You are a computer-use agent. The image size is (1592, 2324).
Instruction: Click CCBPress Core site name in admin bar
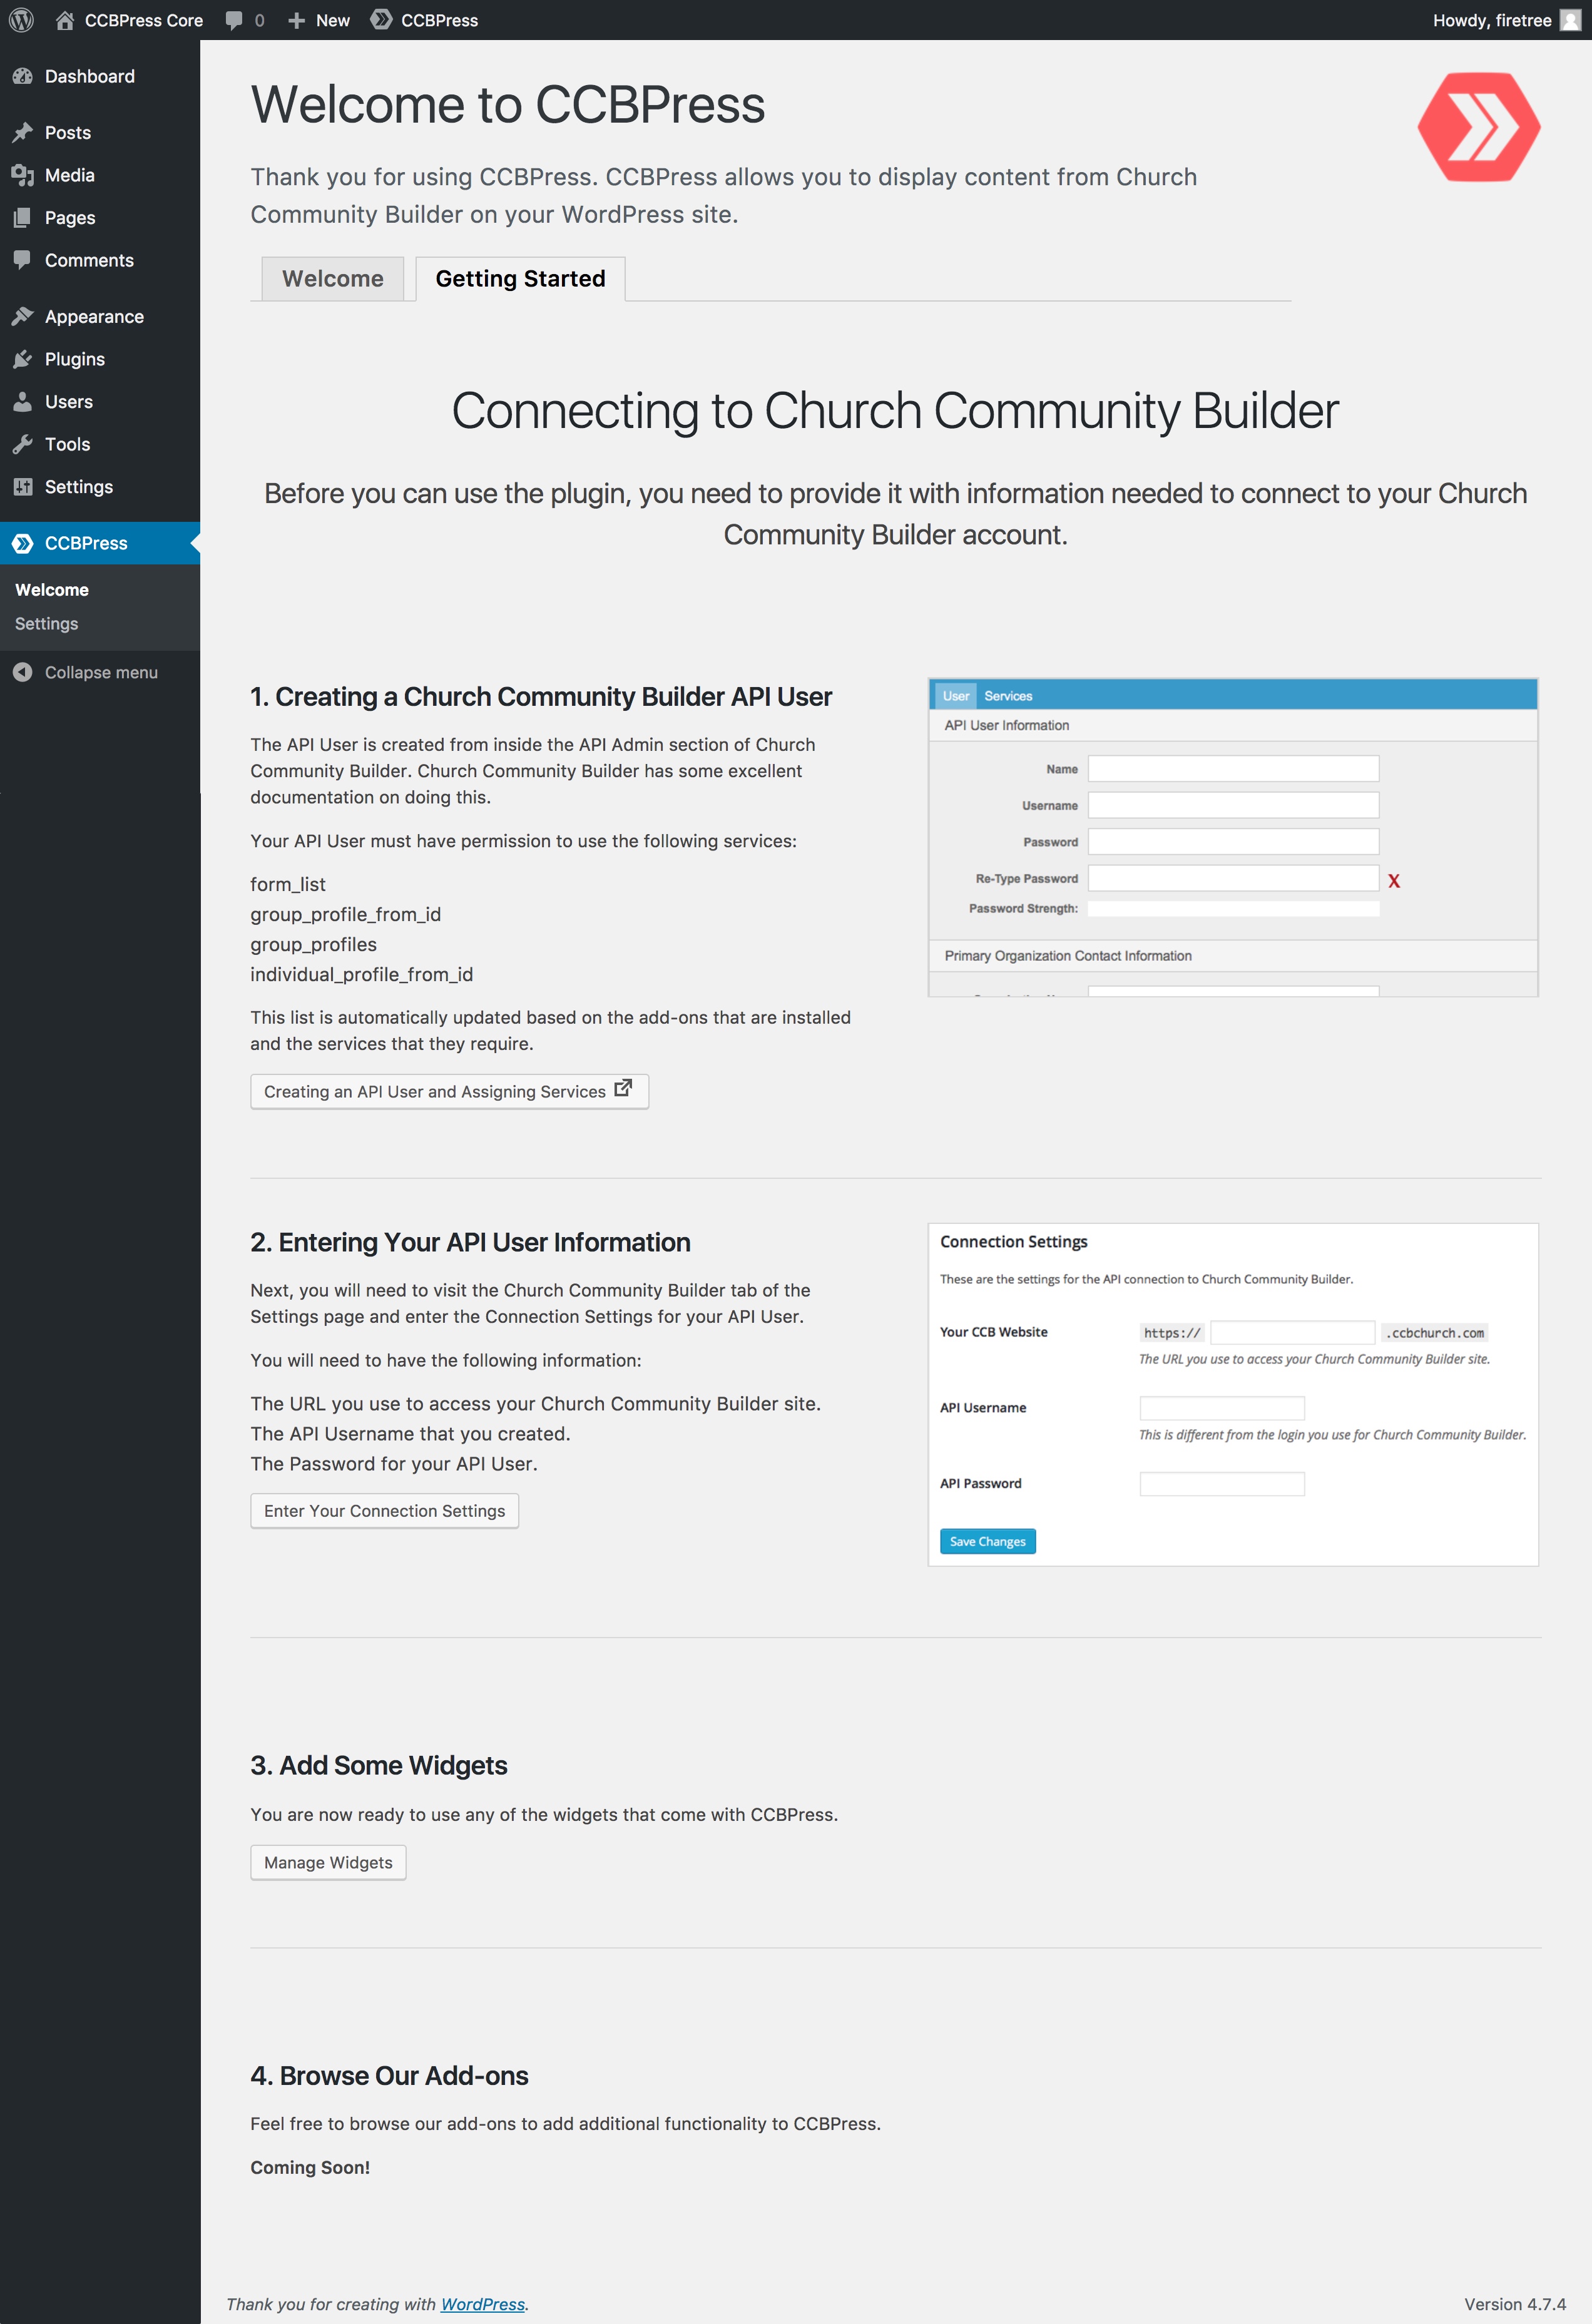(x=143, y=20)
